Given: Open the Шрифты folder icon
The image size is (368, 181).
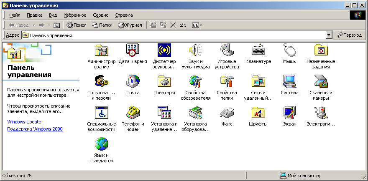Looking at the screenshot, I should coord(258,113).
